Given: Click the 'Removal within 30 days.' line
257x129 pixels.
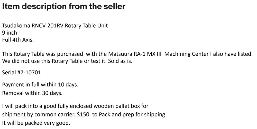Looking at the screenshot, I should (32, 93).
